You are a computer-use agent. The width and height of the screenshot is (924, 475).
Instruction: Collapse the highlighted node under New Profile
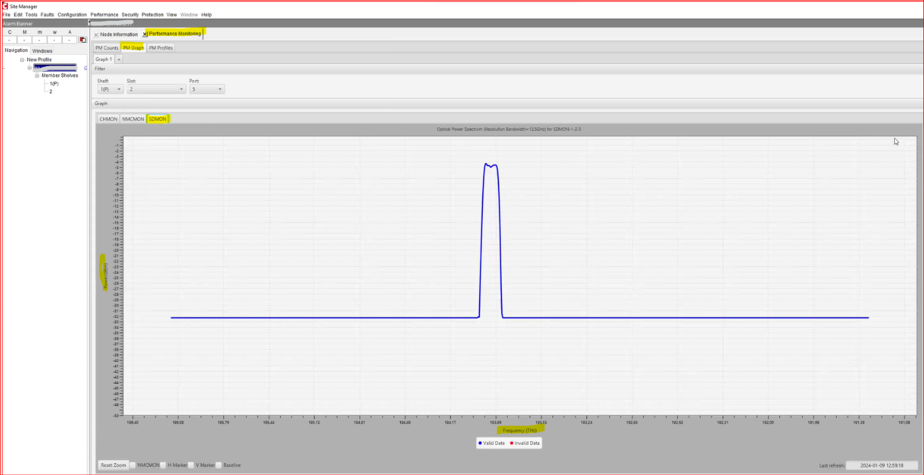(x=30, y=67)
